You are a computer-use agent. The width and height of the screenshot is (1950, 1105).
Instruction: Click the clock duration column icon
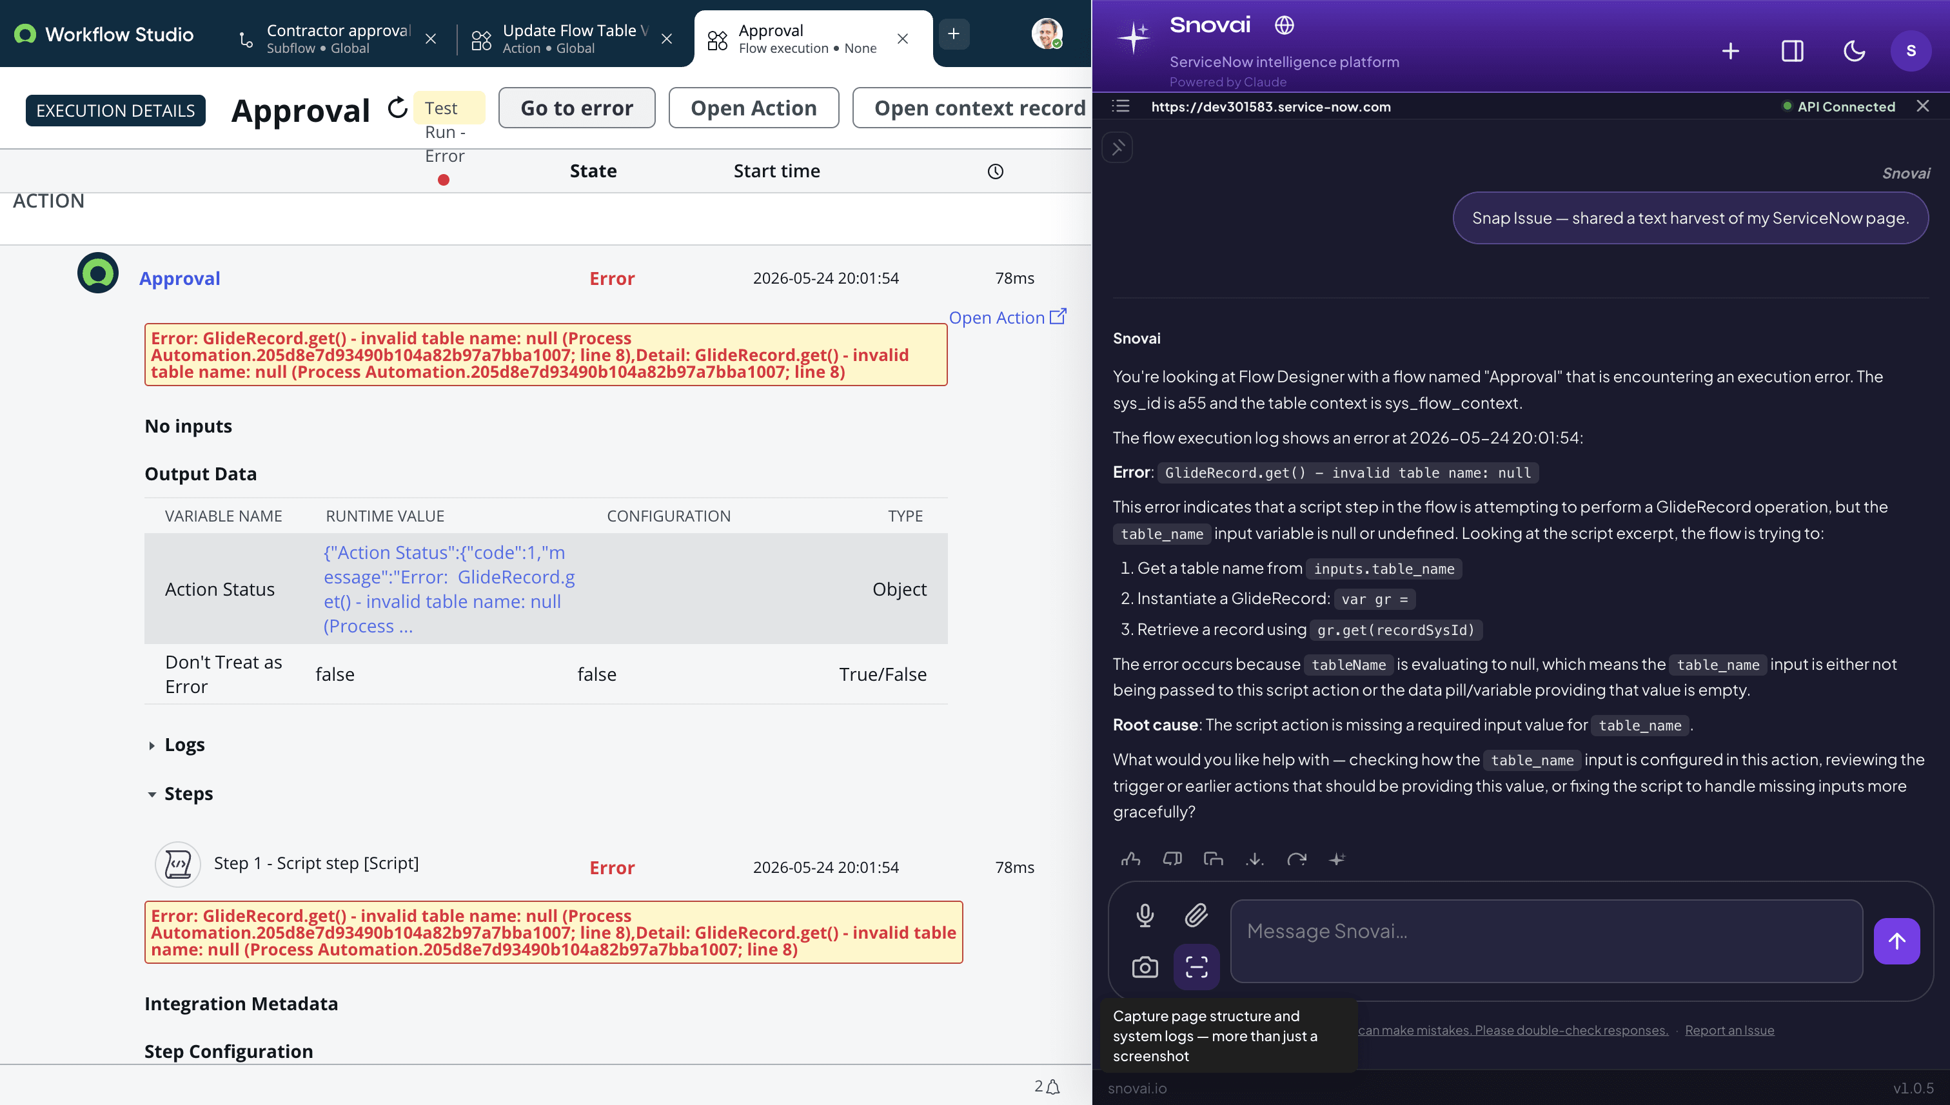click(x=995, y=171)
